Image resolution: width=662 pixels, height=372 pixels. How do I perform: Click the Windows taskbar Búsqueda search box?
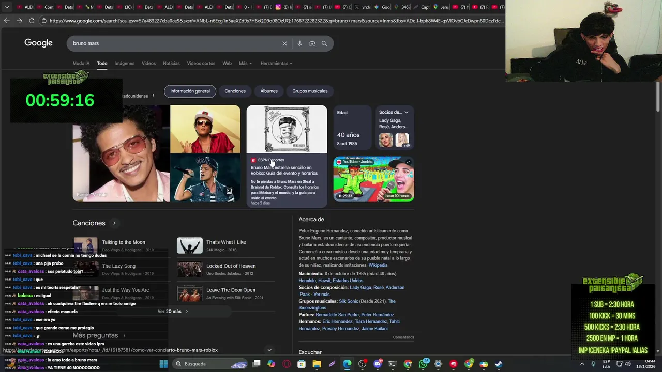point(210,364)
